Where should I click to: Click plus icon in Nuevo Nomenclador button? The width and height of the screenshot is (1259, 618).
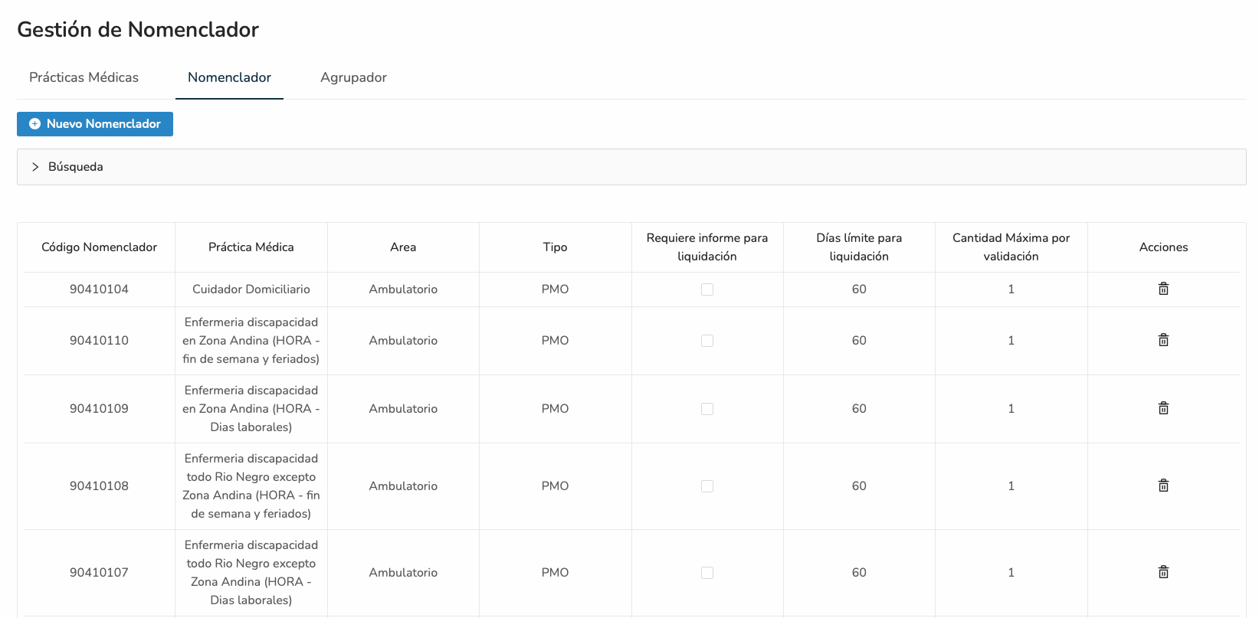(34, 124)
